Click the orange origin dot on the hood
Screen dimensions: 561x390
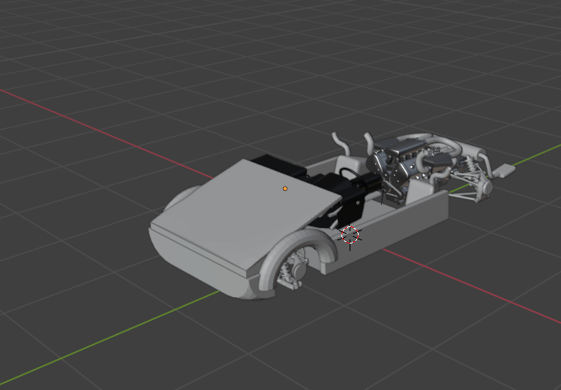[x=285, y=188]
